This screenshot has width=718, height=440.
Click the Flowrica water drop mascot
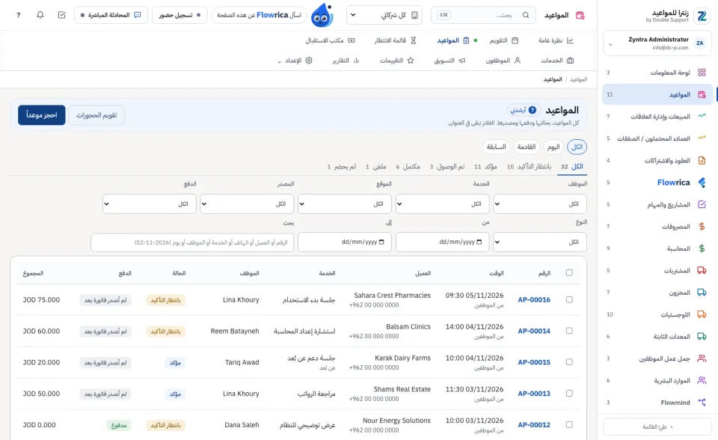(322, 15)
